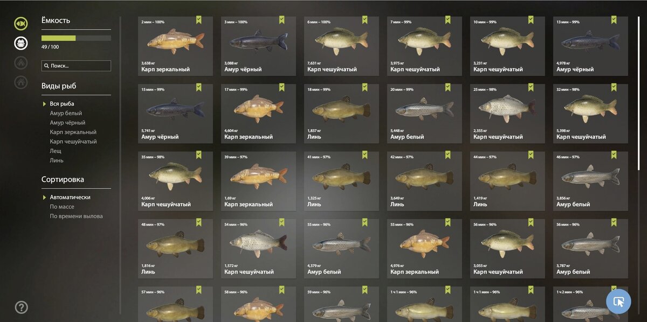Select sorting Автоматически option
647x322 pixels.
pos(70,197)
